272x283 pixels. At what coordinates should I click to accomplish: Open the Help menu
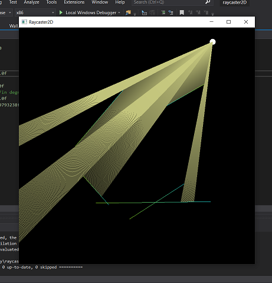120,2
